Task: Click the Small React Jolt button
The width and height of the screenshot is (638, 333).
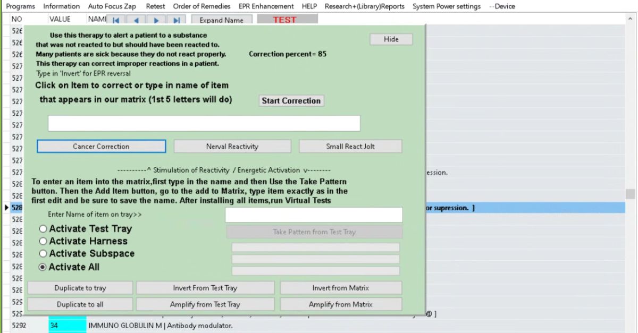Action: coord(350,147)
